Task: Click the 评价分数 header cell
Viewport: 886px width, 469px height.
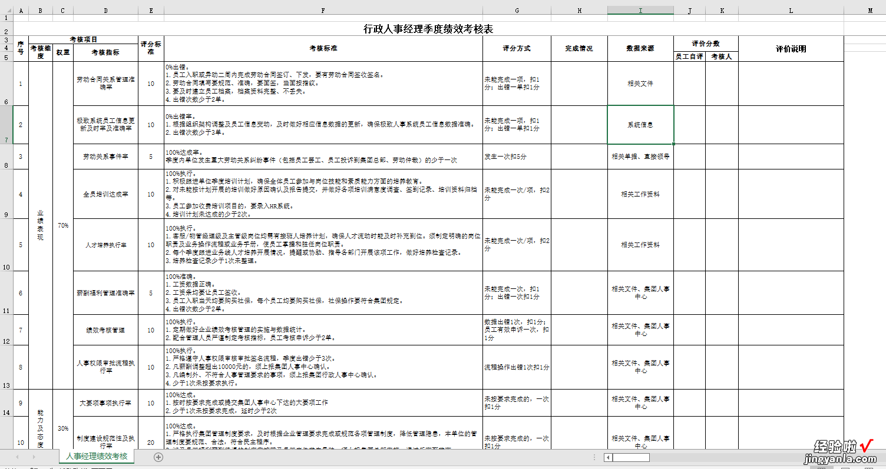Action: point(706,44)
